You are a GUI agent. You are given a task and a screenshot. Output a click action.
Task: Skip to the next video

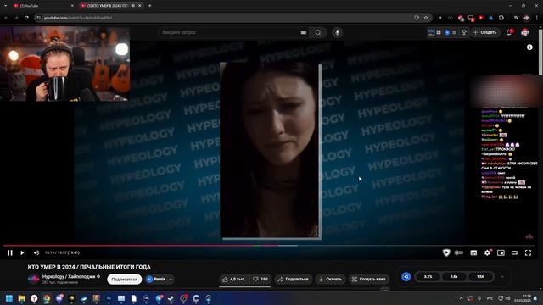click(23, 252)
